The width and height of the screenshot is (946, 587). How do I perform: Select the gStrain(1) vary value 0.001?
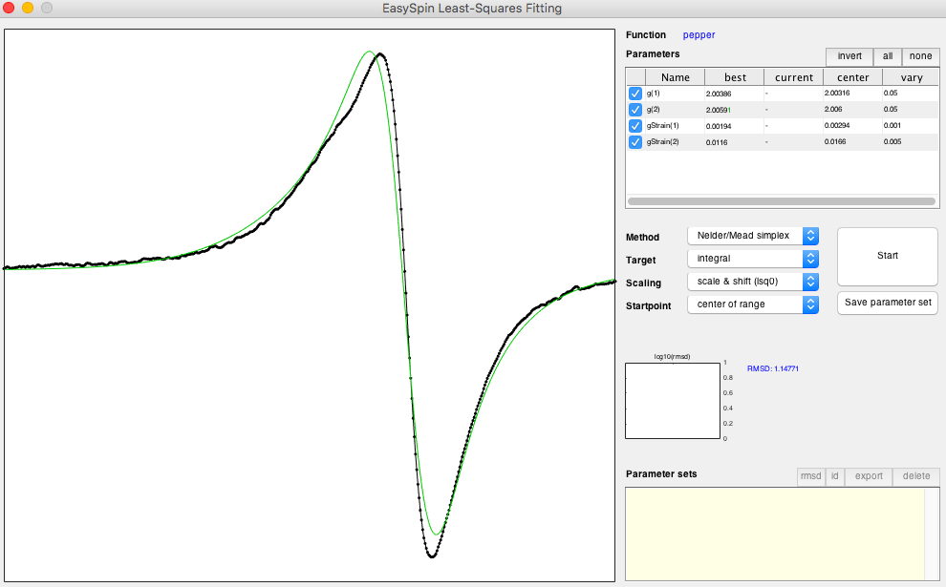[x=892, y=125]
